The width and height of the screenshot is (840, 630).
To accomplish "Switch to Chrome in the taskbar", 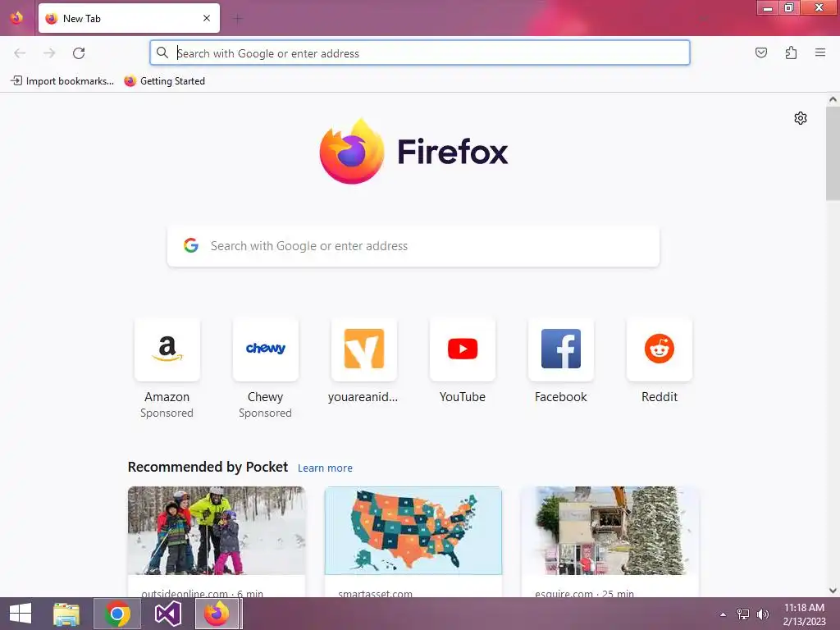I will pos(116,614).
